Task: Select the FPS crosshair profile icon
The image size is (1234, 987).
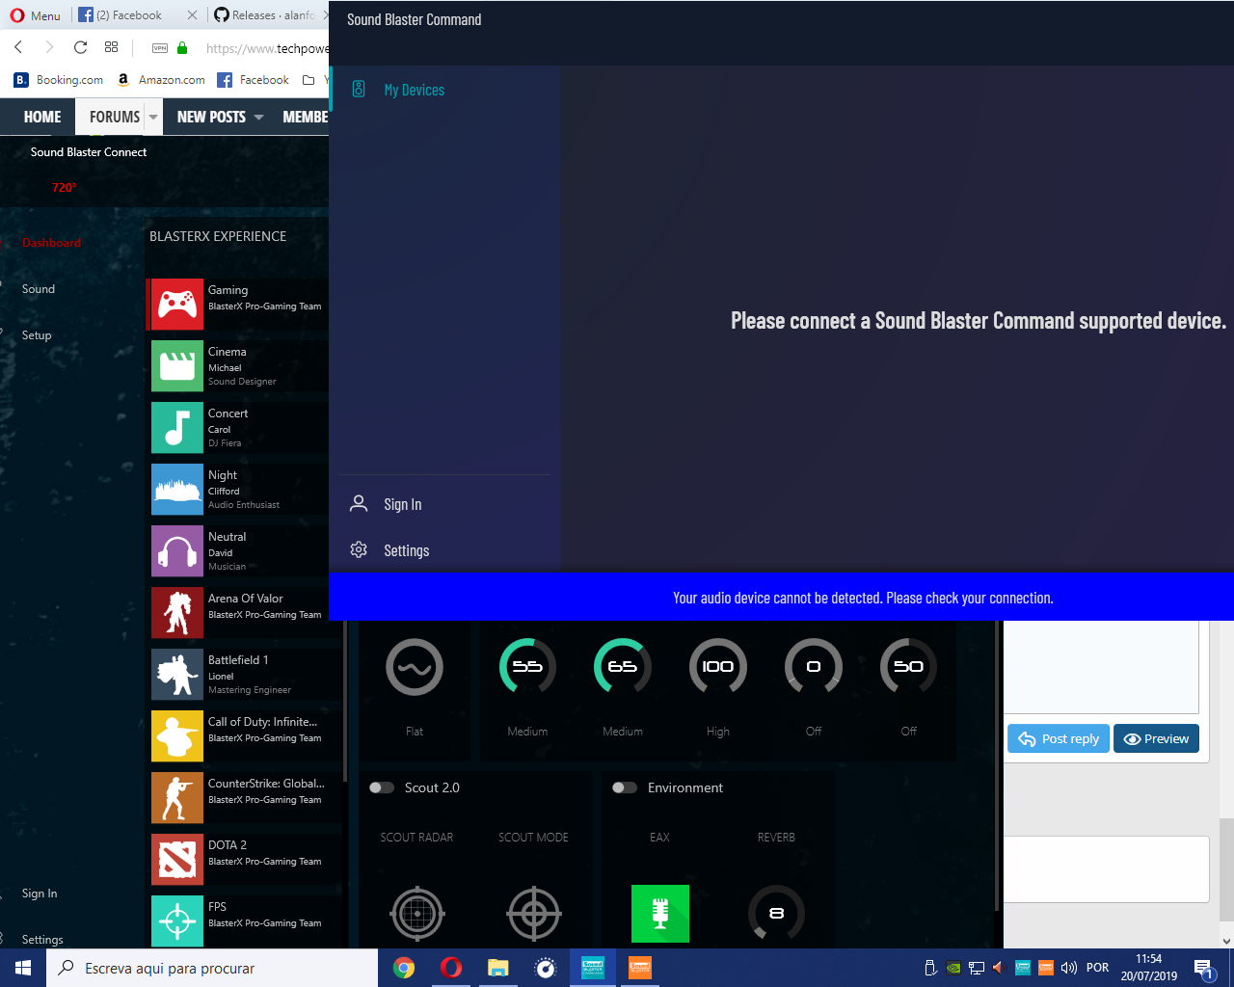Action: point(177,921)
